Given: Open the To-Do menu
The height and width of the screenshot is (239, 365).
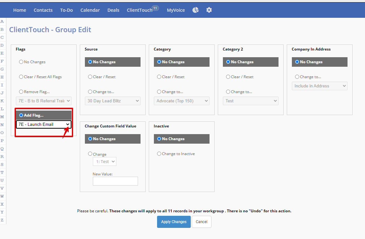Looking at the screenshot, I should [66, 10].
